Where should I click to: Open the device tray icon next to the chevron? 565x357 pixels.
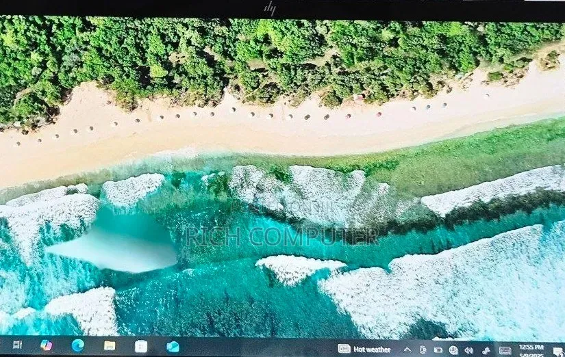[423, 349]
